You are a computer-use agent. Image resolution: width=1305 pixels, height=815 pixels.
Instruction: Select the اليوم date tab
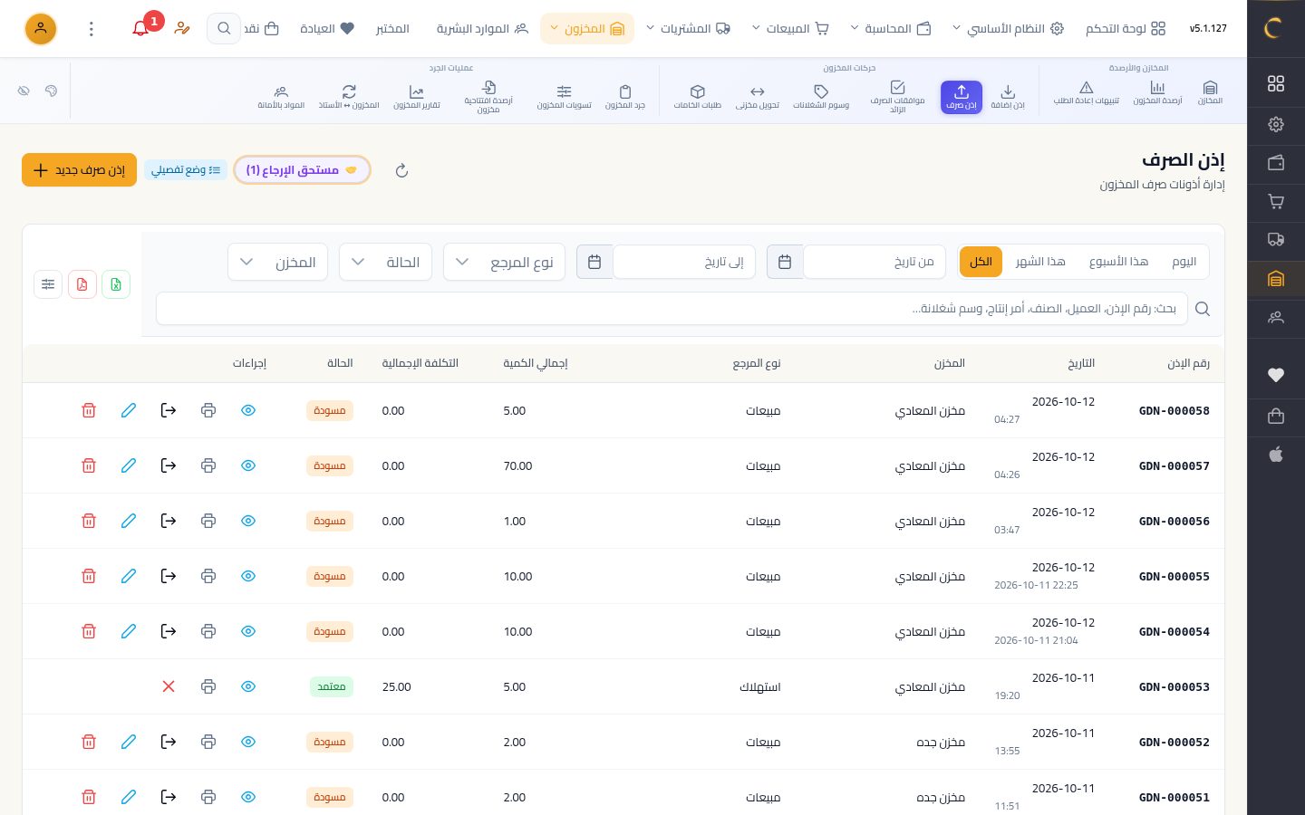click(1184, 262)
